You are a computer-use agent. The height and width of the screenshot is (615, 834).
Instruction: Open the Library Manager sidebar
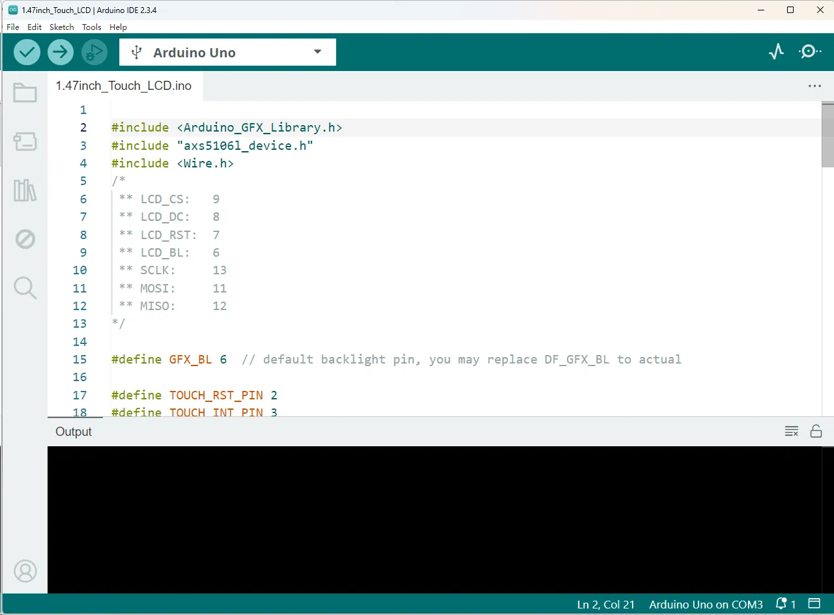pyautogui.click(x=25, y=190)
